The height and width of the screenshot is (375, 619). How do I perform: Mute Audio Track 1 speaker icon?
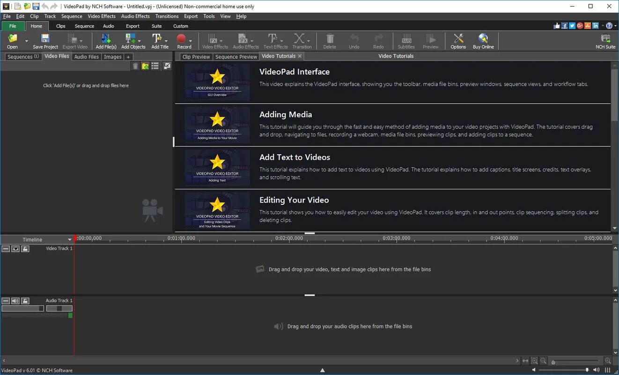point(15,300)
